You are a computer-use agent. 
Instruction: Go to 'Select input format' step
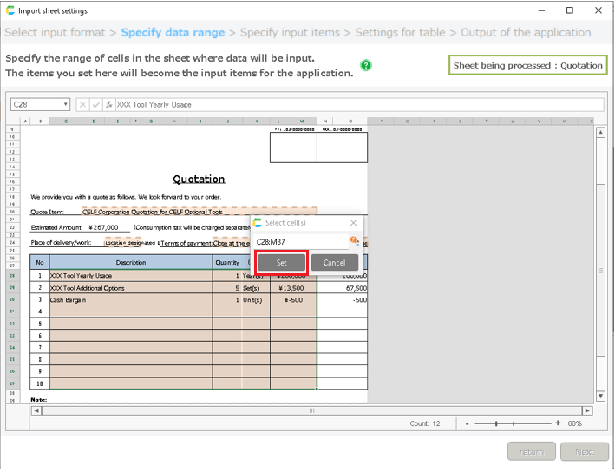(x=56, y=32)
